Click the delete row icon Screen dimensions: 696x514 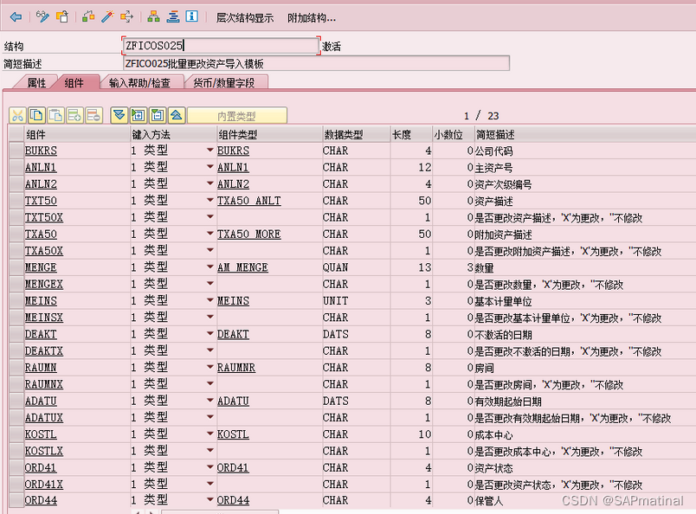pos(94,115)
